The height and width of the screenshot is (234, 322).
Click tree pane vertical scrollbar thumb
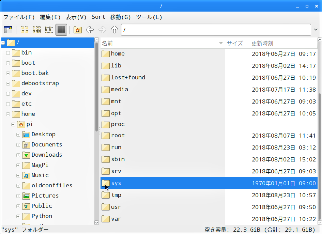coord(96,87)
